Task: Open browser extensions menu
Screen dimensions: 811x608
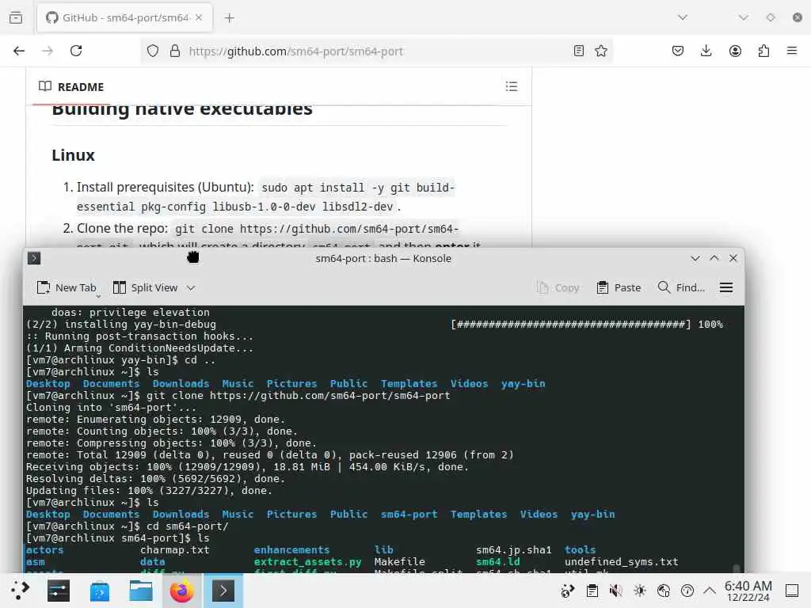Action: 763,51
